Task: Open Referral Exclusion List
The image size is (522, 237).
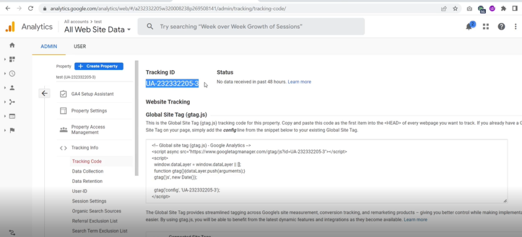Action: (94, 221)
